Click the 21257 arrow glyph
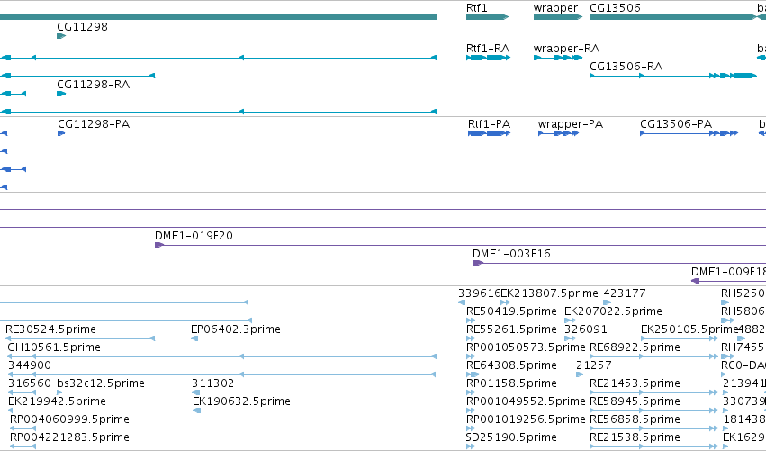 click(x=580, y=374)
